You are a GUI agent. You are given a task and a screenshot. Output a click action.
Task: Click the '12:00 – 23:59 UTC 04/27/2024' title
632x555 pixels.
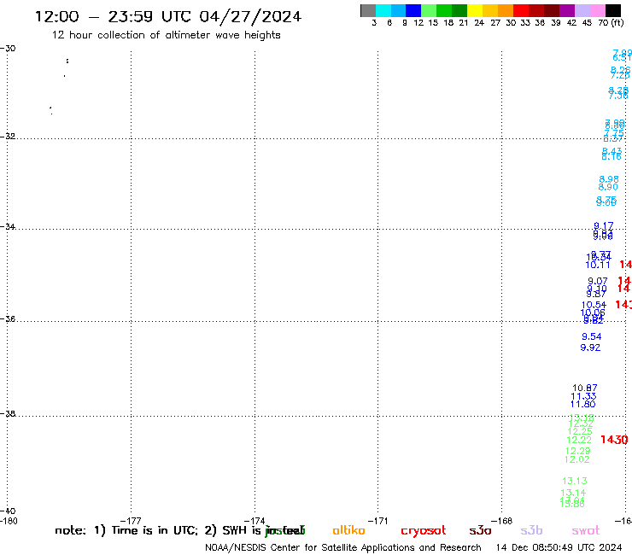[168, 16]
